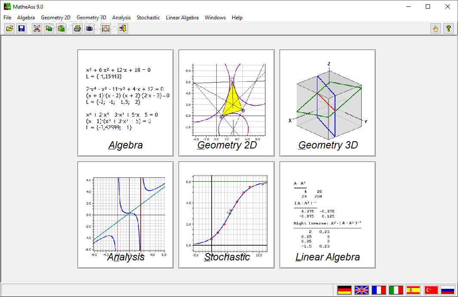This screenshot has width=458, height=297.
Task: Open the Geometry 3D cube tile
Action: coord(328,103)
